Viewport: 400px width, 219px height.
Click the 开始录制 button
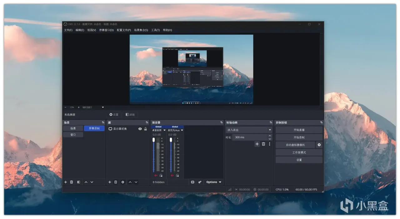point(299,137)
